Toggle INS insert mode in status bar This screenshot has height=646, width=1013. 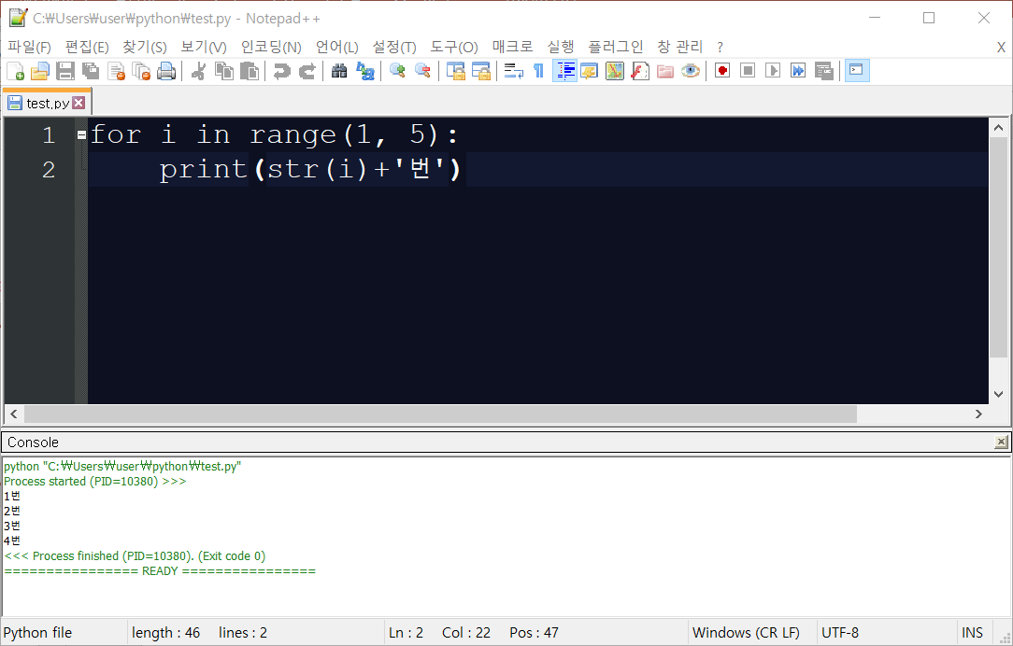point(972,632)
